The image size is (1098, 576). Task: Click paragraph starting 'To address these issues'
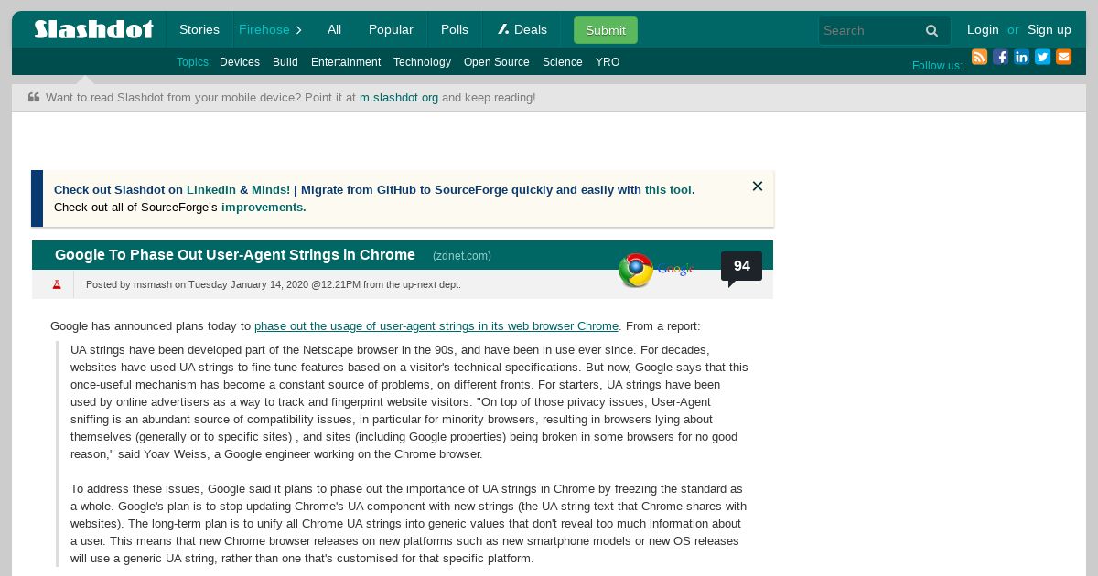coord(409,524)
